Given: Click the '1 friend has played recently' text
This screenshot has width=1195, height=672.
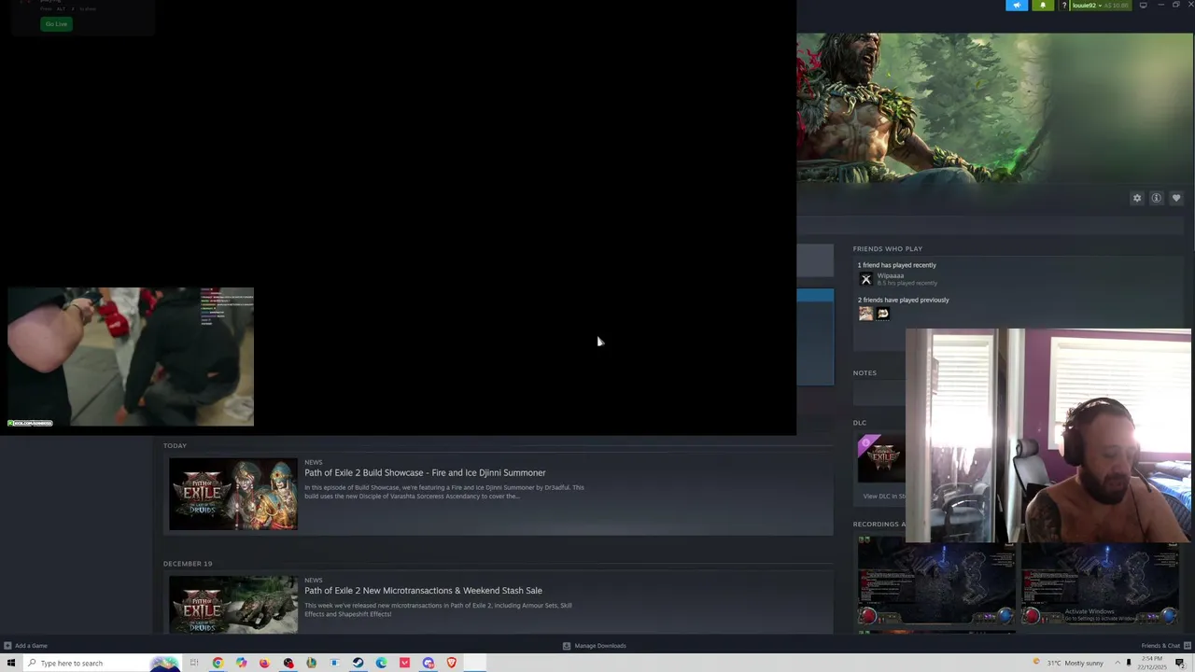Looking at the screenshot, I should click(x=896, y=265).
